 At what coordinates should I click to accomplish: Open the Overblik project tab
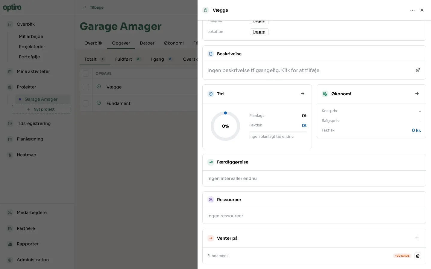pyautogui.click(x=93, y=43)
